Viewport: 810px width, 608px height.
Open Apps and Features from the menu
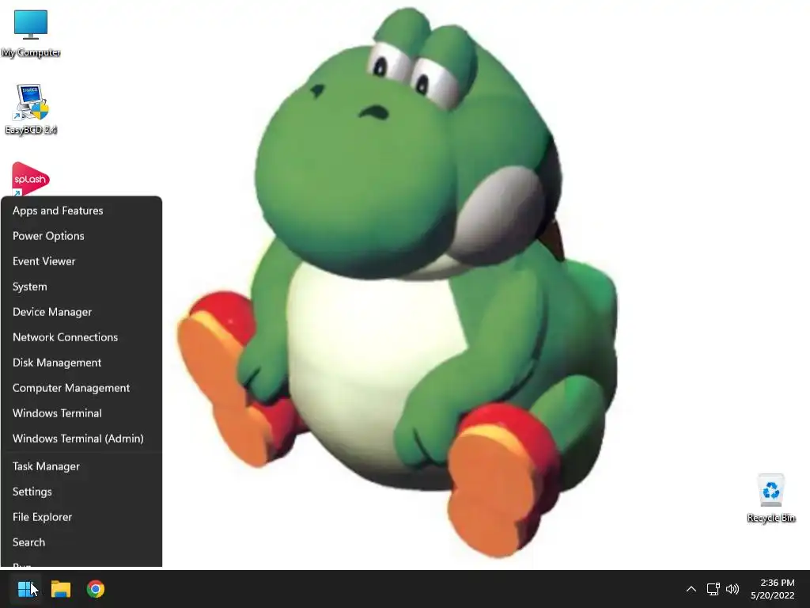pos(81,211)
